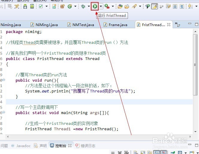Open the Android Virtual Device Manager icon
Screen dimensions: 199x154
pyautogui.click(x=32, y=6)
